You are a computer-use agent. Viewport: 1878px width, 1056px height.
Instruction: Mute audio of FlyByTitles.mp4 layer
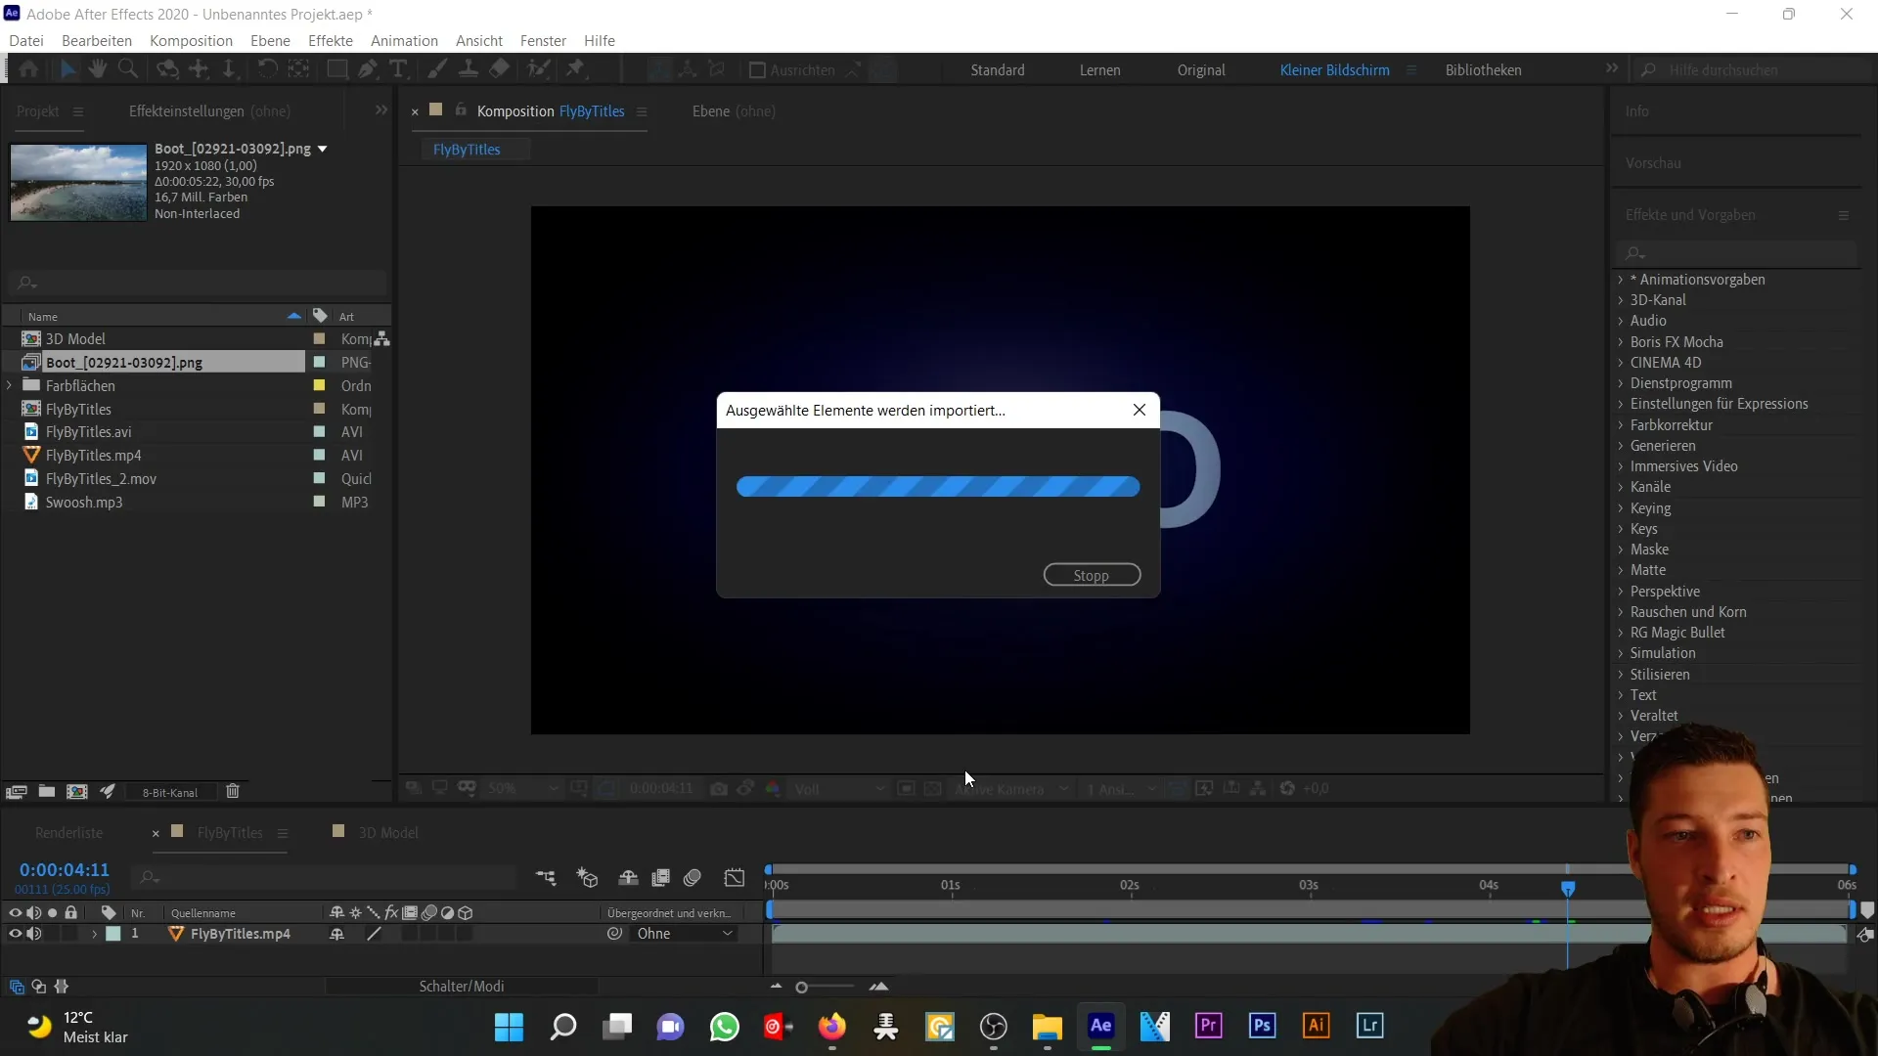(34, 934)
